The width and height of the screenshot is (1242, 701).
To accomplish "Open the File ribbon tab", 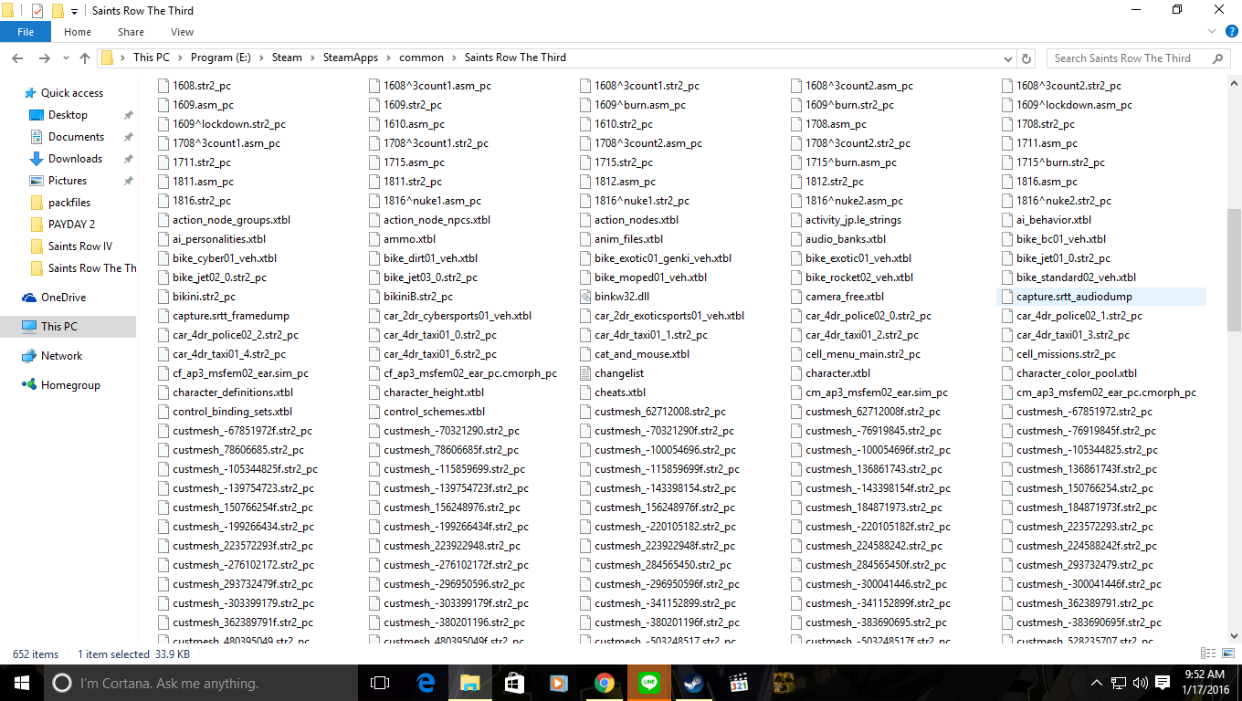I will coord(26,32).
